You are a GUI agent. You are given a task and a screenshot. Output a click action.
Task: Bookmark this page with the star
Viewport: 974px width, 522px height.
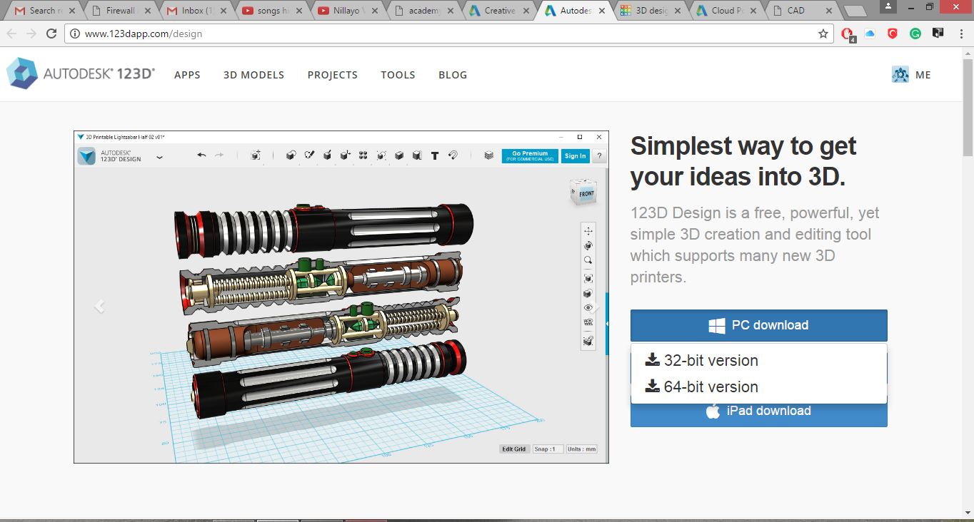823,34
